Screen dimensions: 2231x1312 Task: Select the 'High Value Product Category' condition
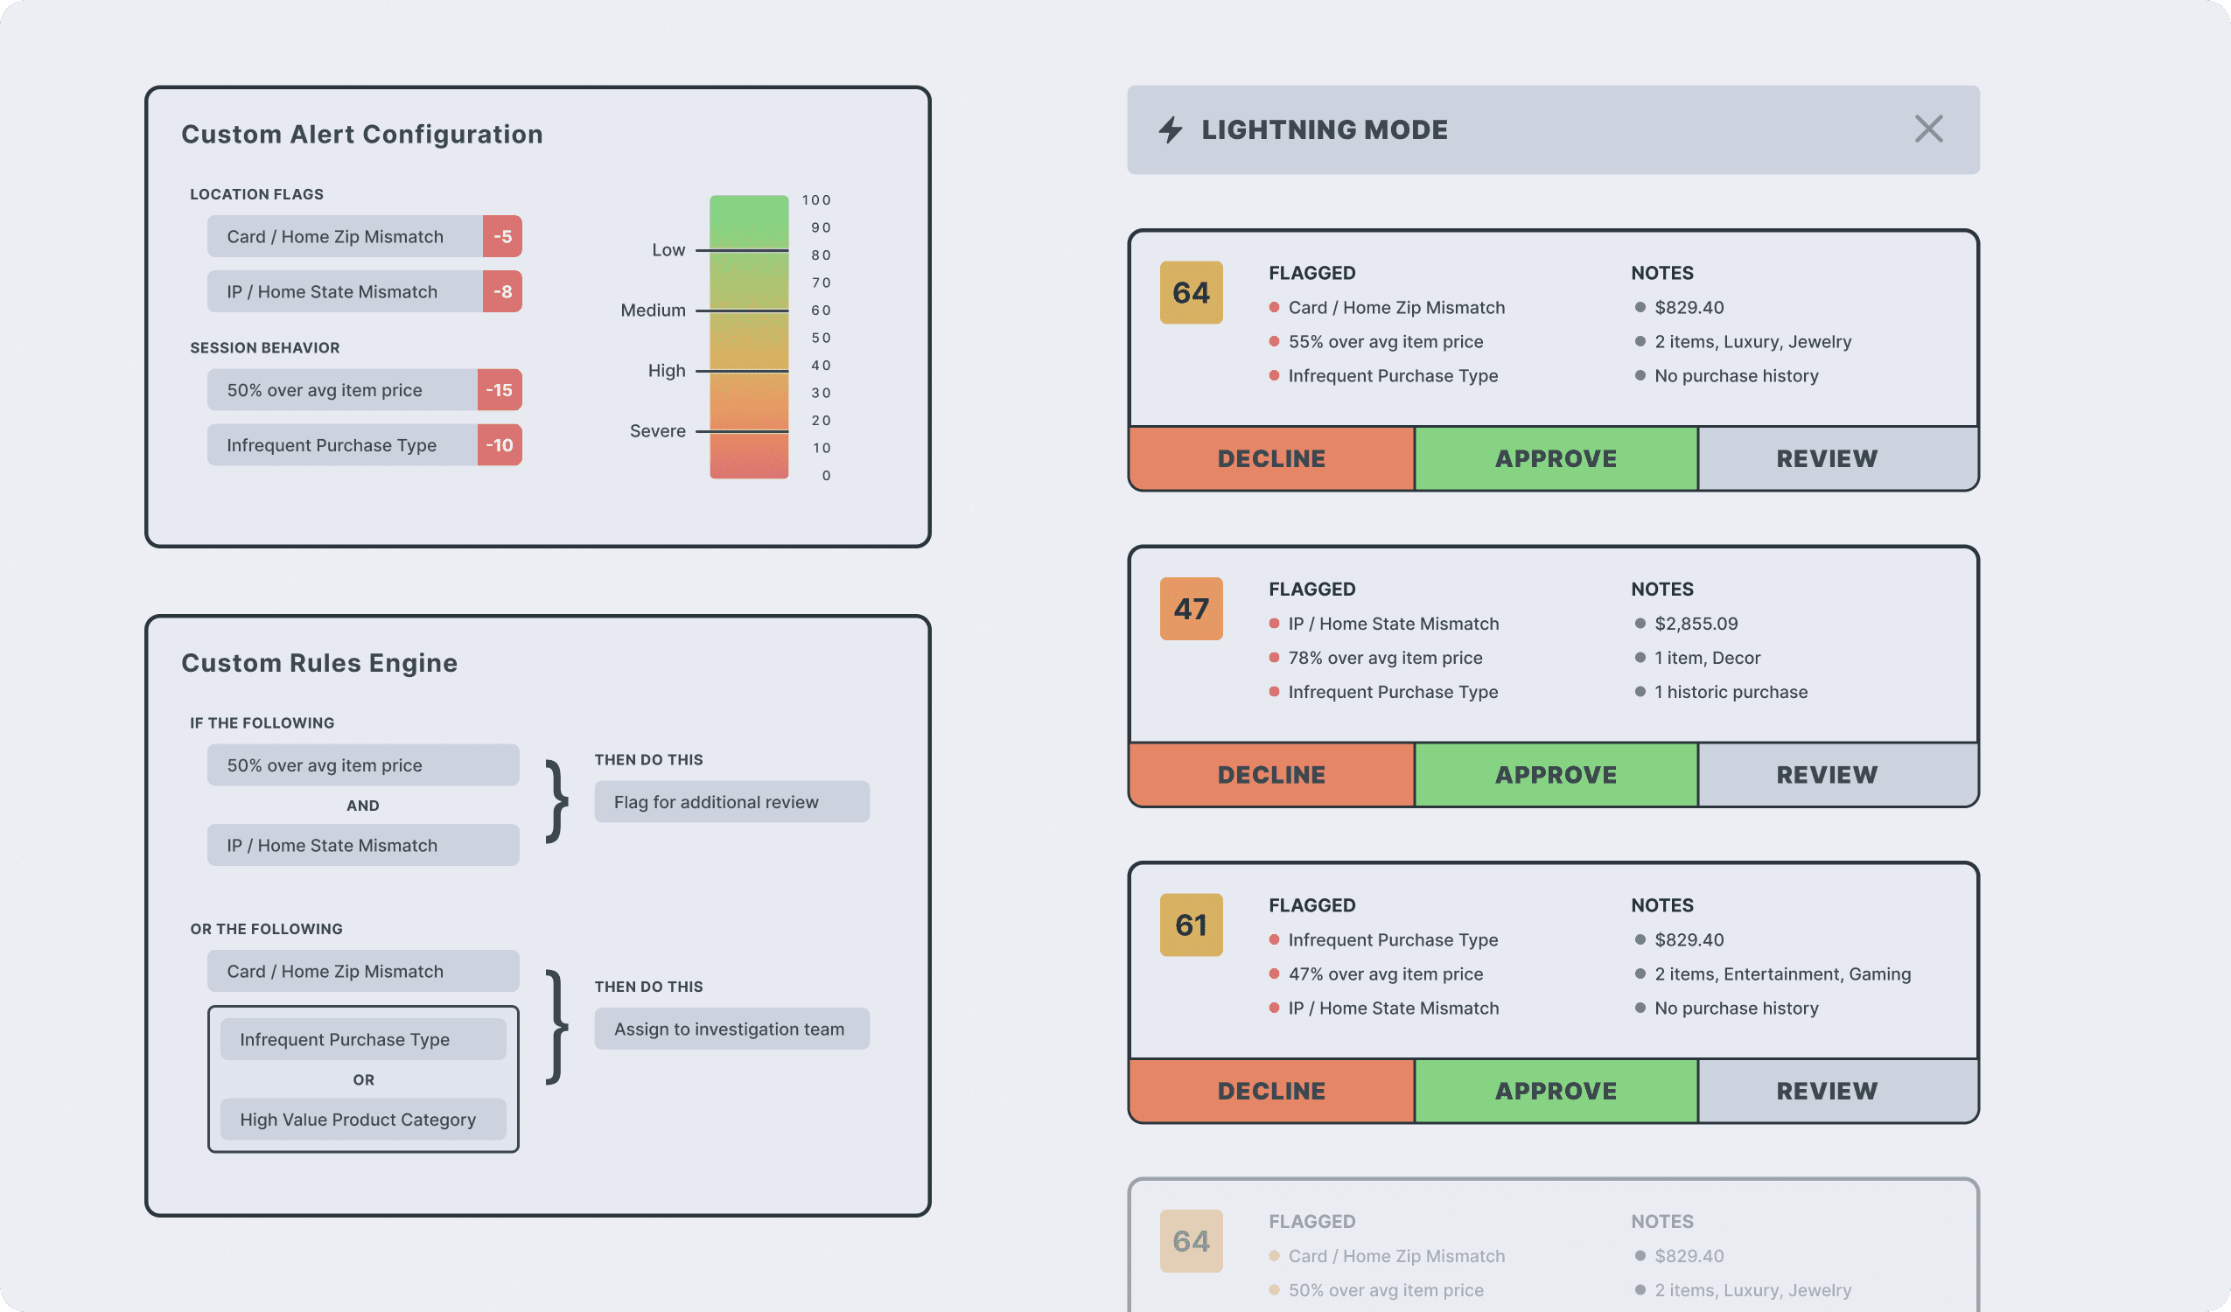click(x=363, y=1119)
